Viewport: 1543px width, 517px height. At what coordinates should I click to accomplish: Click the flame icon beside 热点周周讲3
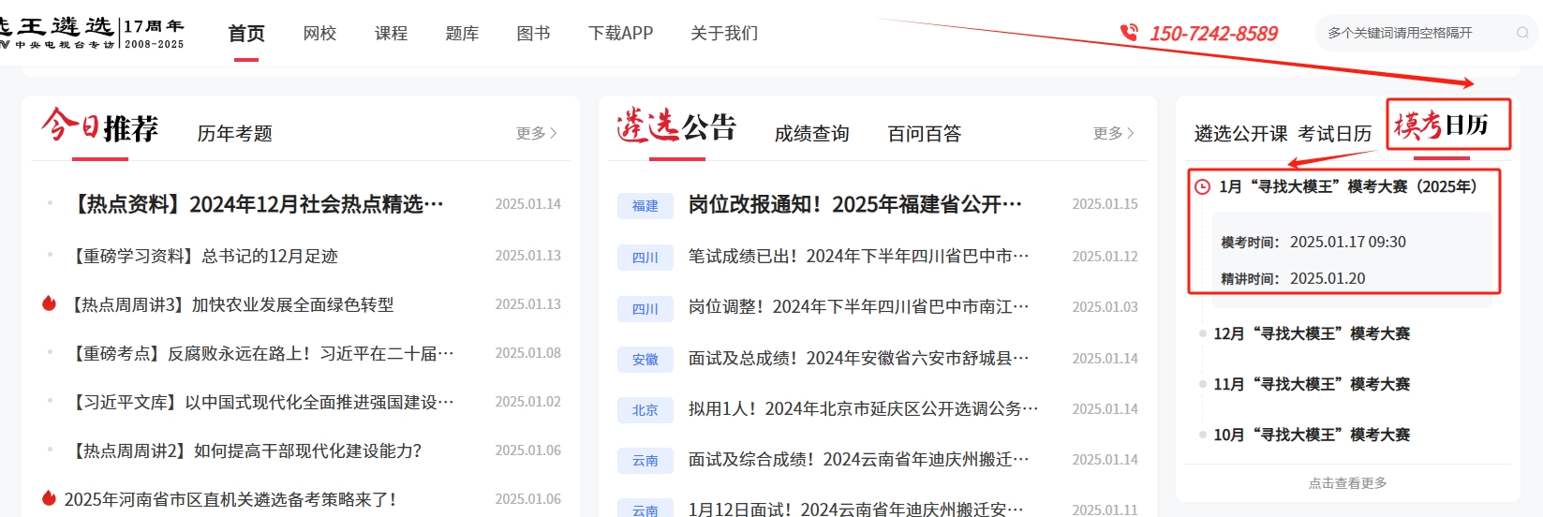50,303
